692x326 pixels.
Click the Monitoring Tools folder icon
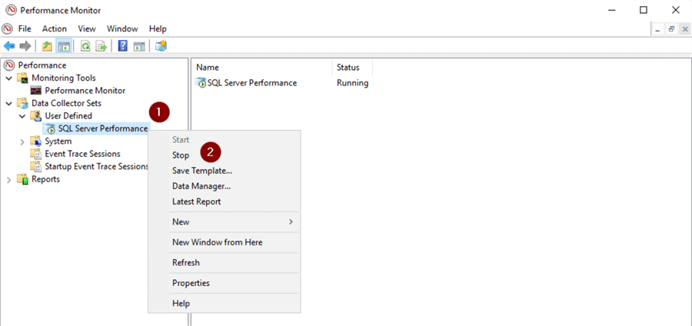point(22,78)
